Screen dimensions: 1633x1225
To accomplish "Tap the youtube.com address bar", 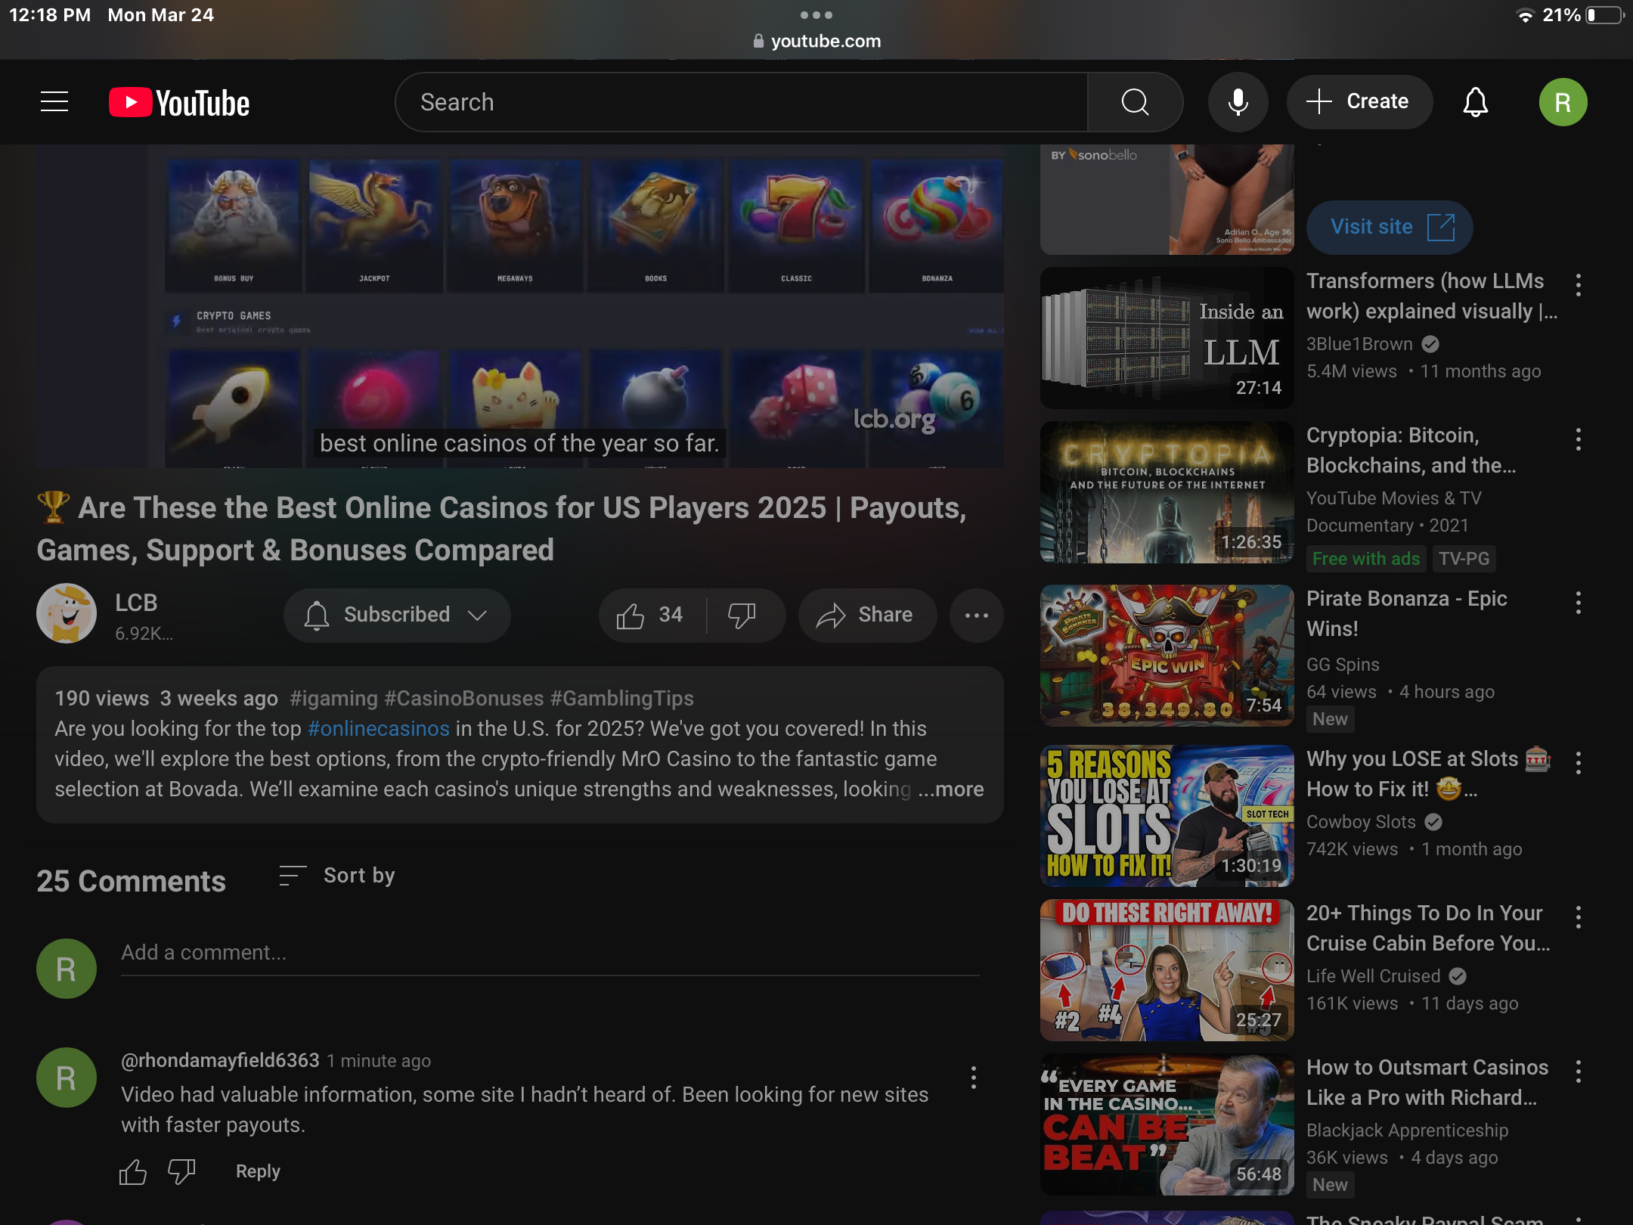I will 817,41.
